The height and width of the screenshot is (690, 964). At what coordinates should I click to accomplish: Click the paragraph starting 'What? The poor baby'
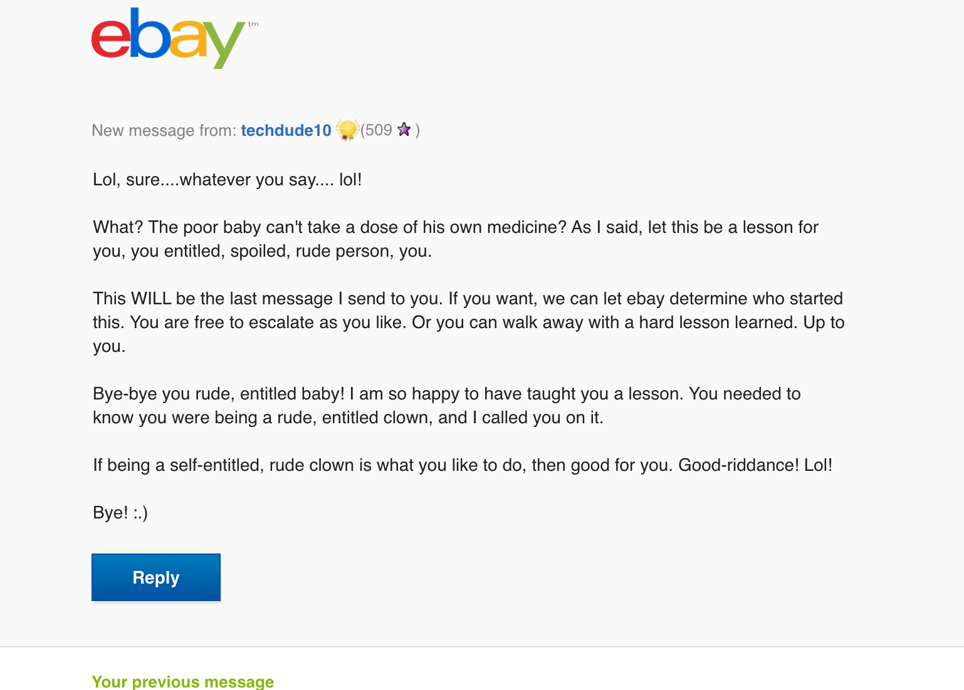(456, 239)
